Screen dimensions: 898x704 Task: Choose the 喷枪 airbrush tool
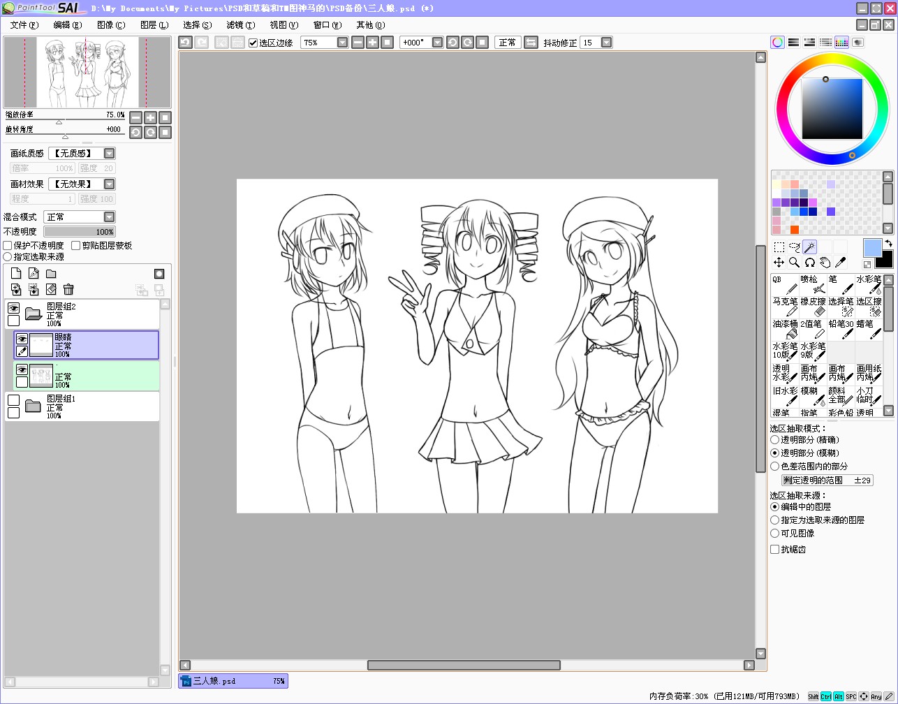813,284
